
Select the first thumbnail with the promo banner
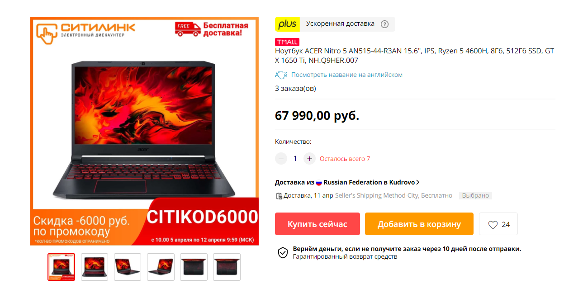[61, 267]
